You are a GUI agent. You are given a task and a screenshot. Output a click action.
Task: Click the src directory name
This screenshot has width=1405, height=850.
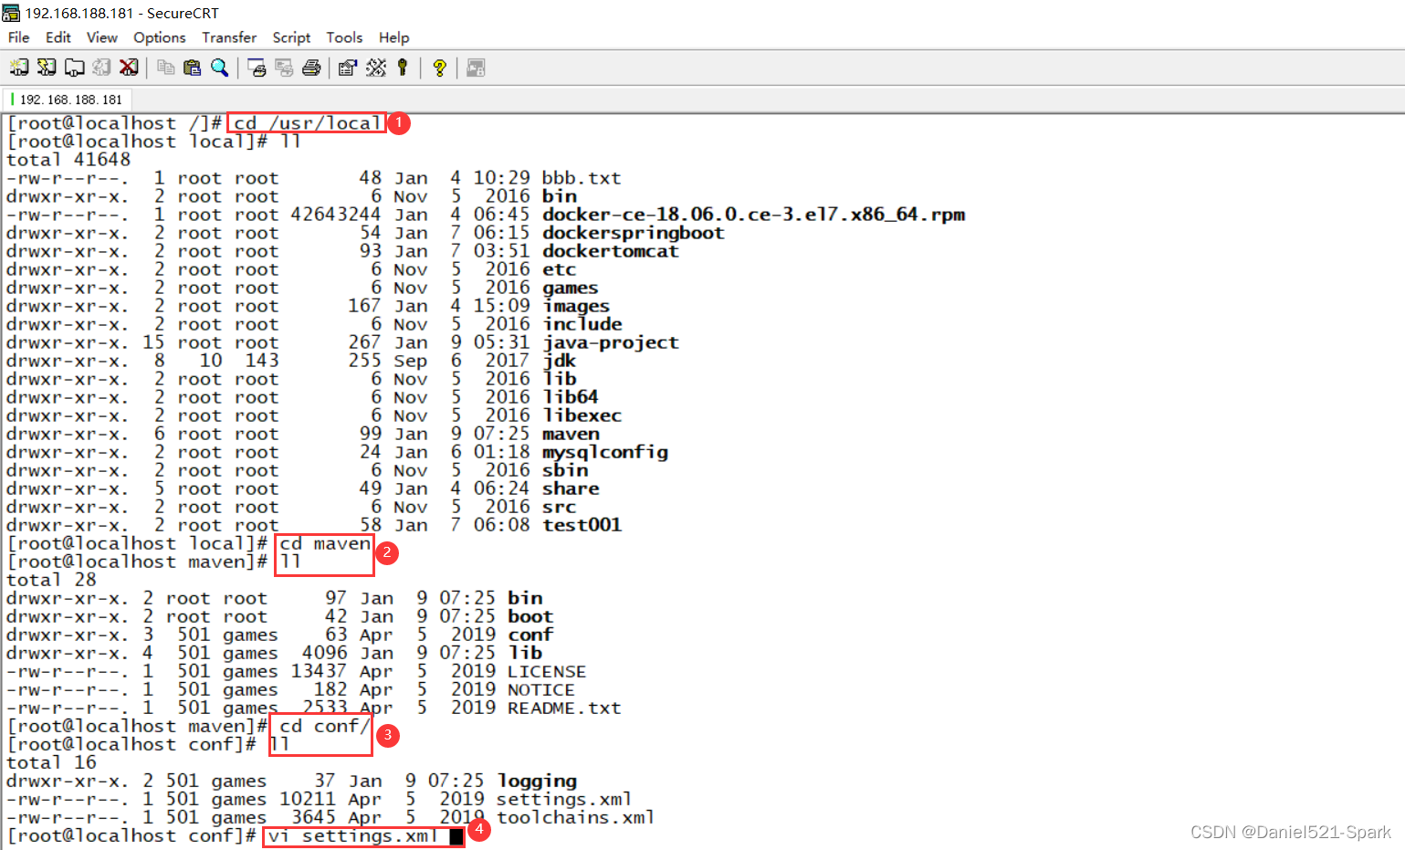click(x=559, y=507)
